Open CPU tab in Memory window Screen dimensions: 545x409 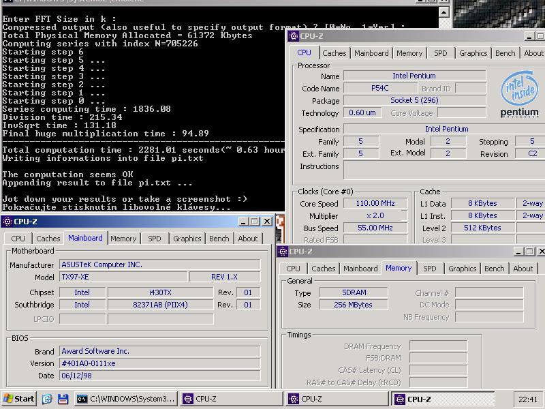click(x=293, y=269)
